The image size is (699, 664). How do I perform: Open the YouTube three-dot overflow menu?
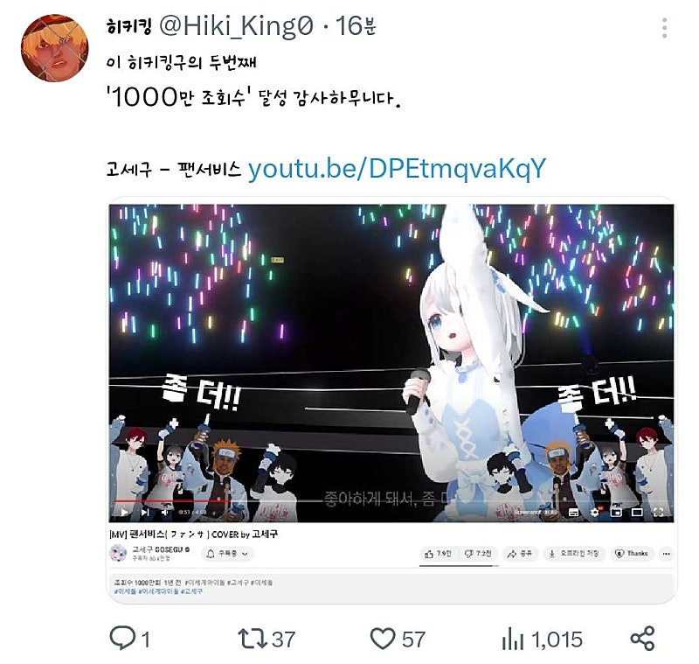point(667,553)
